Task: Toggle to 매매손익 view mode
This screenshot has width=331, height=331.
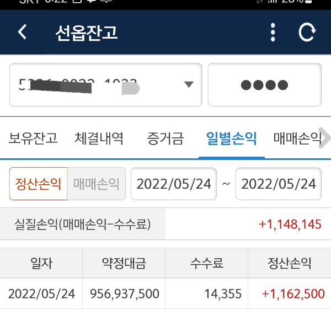Action: pos(97,184)
